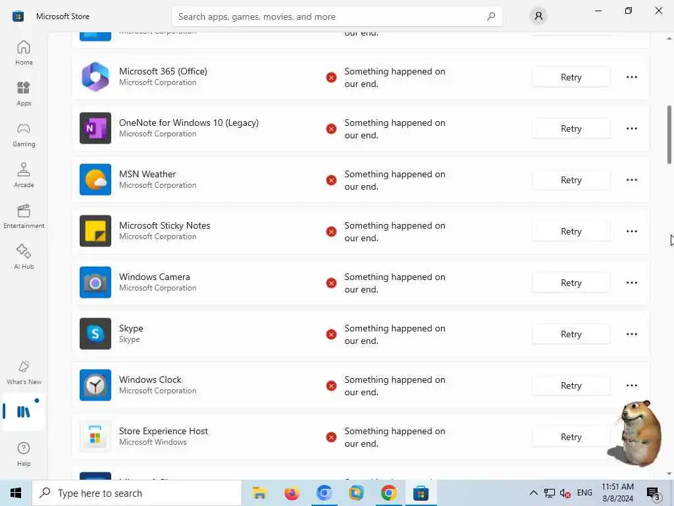Viewport: 674px width, 506px height.
Task: Retry Store Experience Host update
Action: (x=571, y=437)
